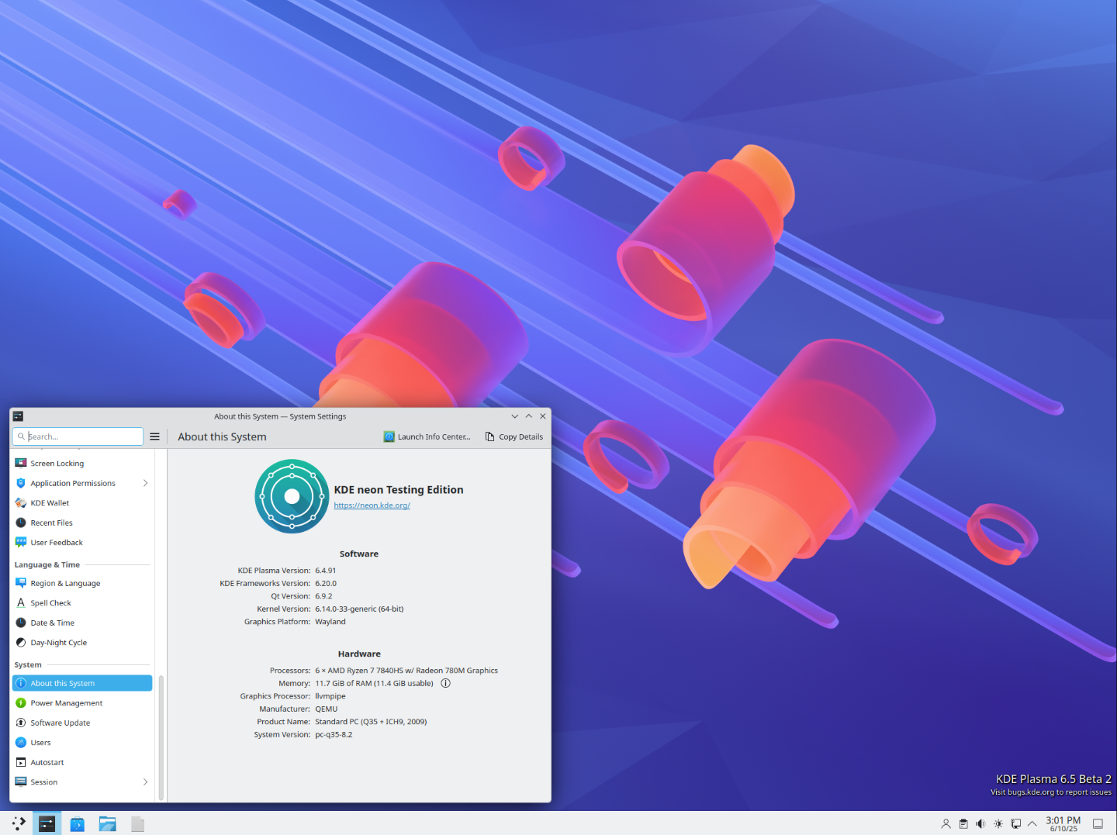Select the User Feedback sidebar icon
The image size is (1117, 835).
point(21,542)
